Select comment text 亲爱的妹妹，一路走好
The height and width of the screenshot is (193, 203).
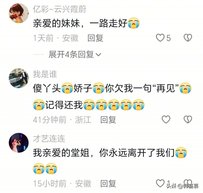(x=80, y=23)
